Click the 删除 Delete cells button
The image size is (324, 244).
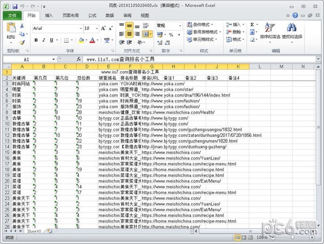click(235, 32)
